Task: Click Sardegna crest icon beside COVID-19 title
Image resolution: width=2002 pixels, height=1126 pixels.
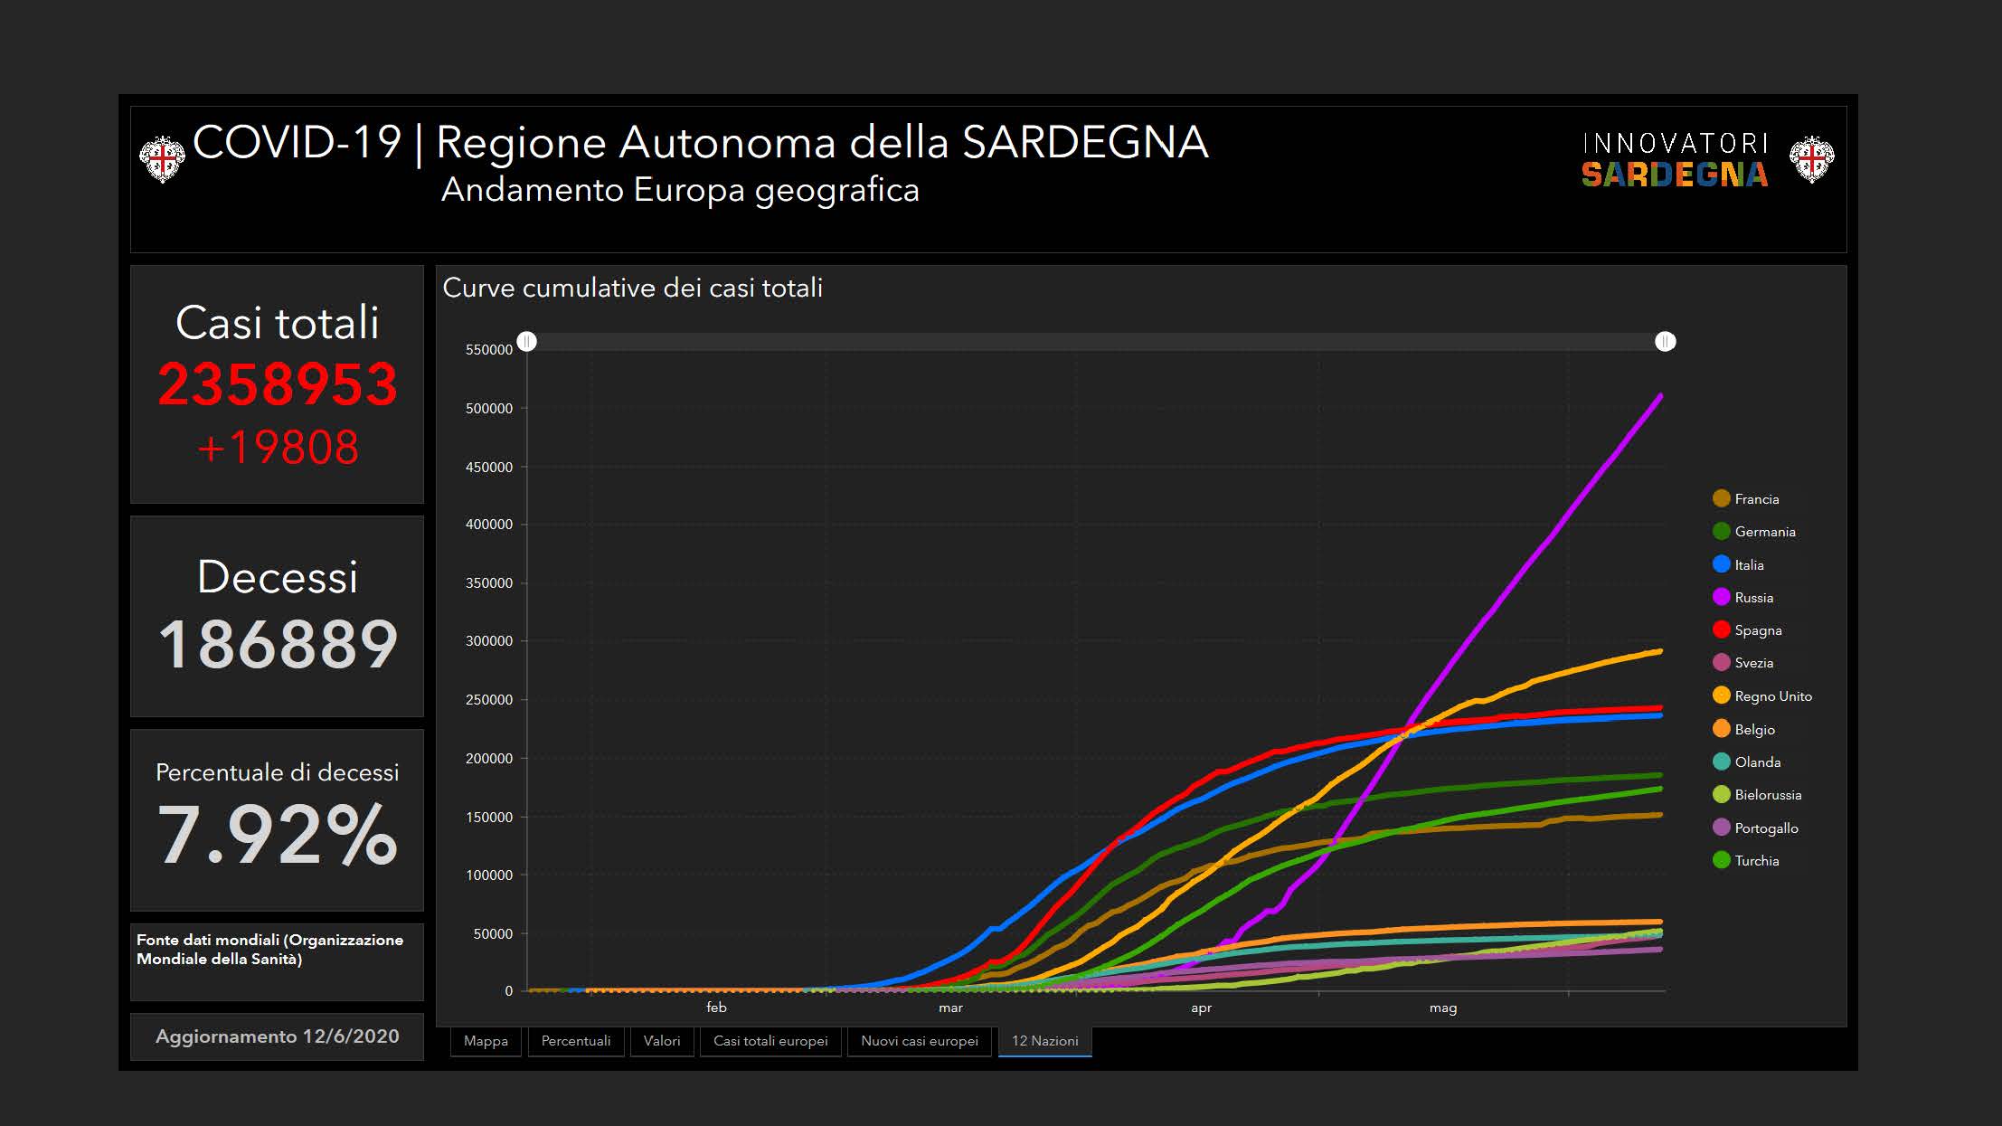Action: coord(162,160)
